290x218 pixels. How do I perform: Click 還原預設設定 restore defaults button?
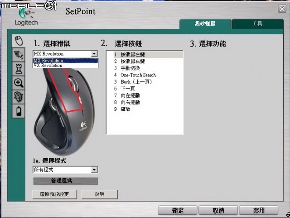click(54, 194)
